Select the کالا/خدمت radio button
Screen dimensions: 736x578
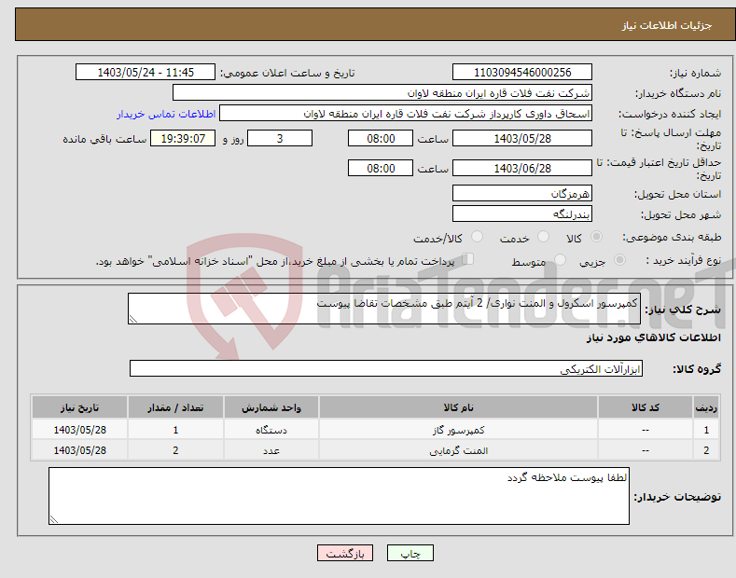click(477, 237)
